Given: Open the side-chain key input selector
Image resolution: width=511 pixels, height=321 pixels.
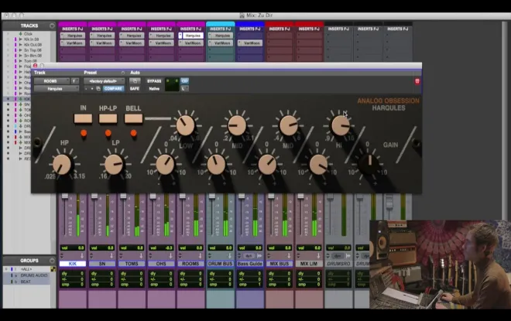Looking at the screenshot, I should (x=184, y=88).
